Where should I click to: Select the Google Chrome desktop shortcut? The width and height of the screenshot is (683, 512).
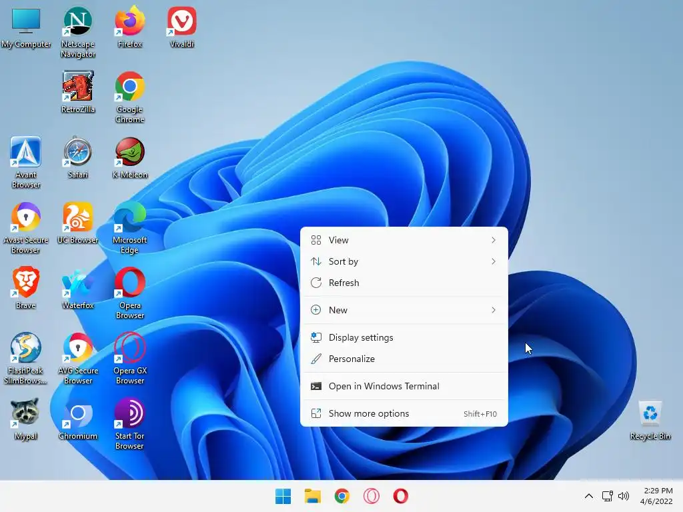(130, 97)
